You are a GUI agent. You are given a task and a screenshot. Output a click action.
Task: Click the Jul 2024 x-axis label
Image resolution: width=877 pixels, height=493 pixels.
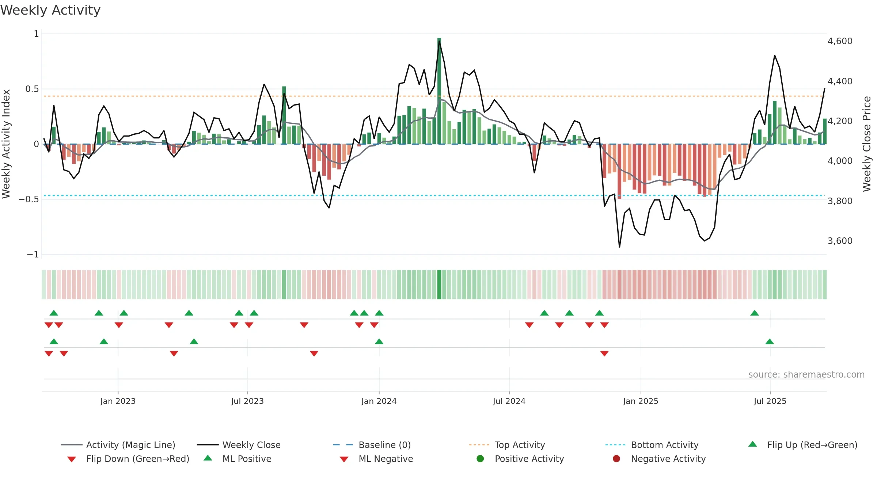pyautogui.click(x=509, y=401)
